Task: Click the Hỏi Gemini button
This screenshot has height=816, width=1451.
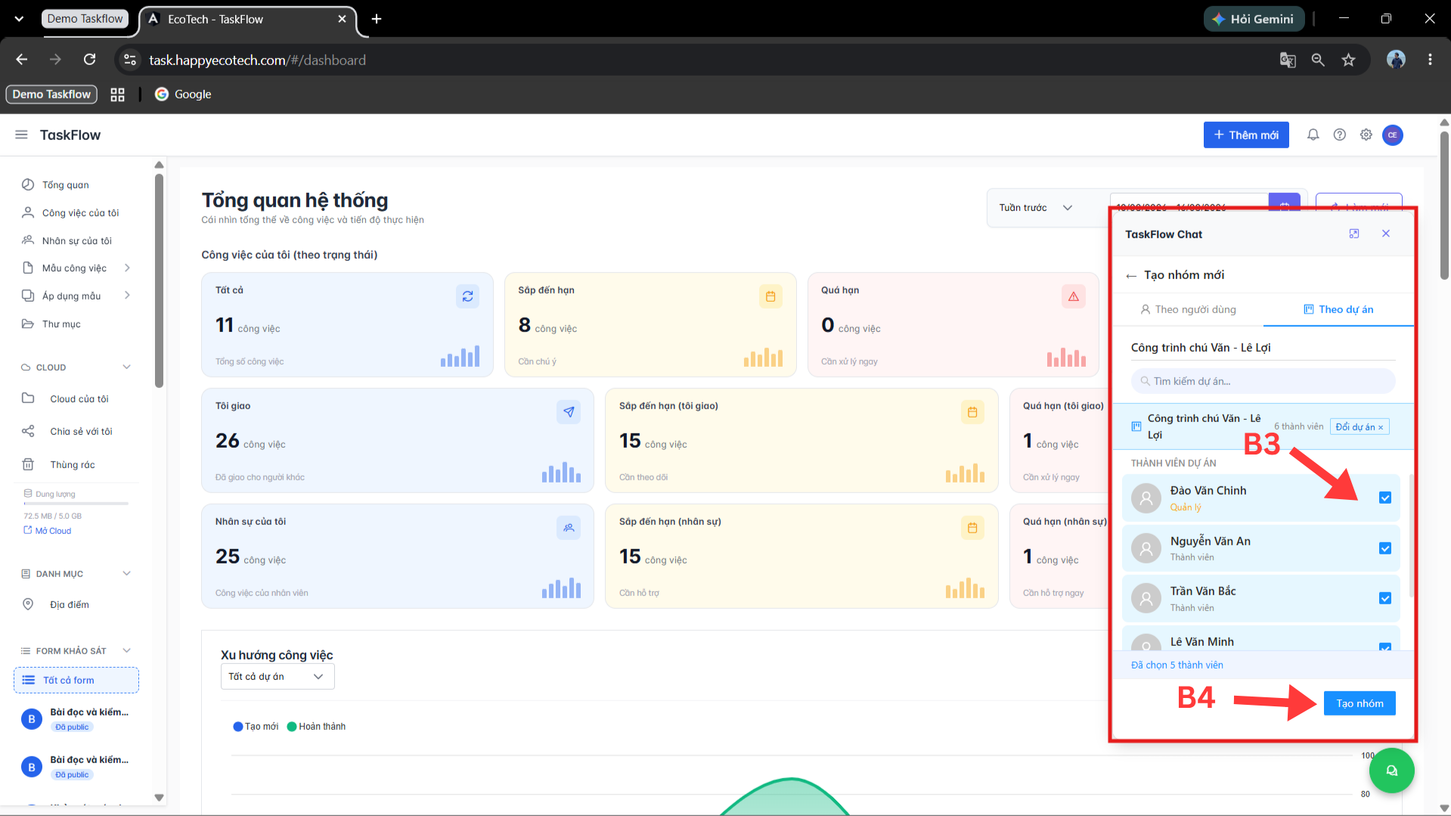Action: (x=1253, y=19)
